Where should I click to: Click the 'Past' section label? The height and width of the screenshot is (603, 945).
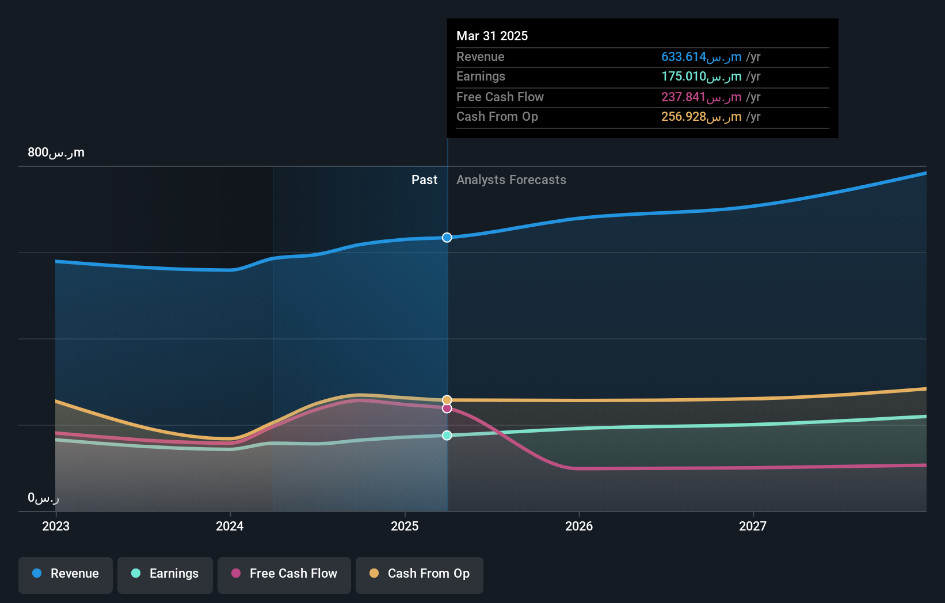(x=424, y=180)
